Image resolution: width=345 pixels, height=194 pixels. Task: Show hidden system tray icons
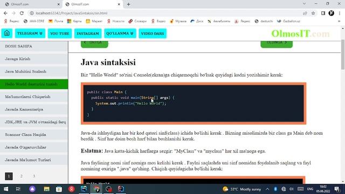(x=267, y=189)
